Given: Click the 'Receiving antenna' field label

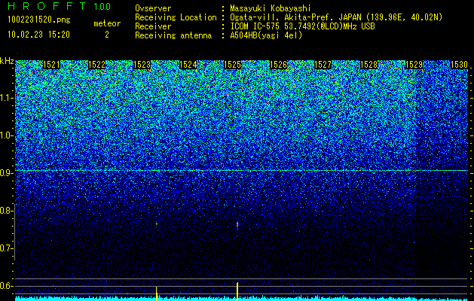Looking at the screenshot, I should [173, 35].
